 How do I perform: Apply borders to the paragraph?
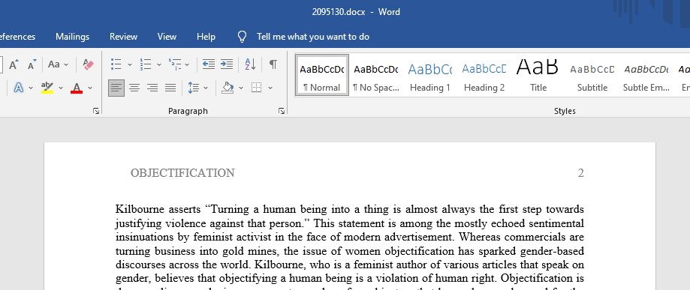[256, 88]
